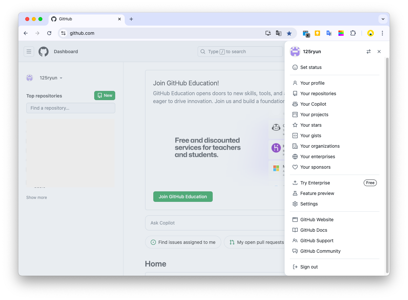Click the repo icon beside Your repositories
Screen dimensions: 408x300
click(295, 94)
